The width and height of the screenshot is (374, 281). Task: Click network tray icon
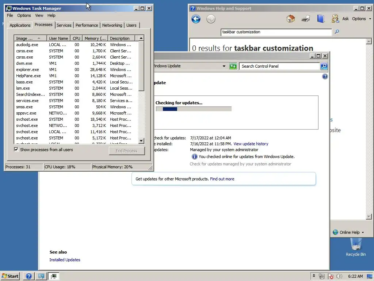tap(321, 276)
